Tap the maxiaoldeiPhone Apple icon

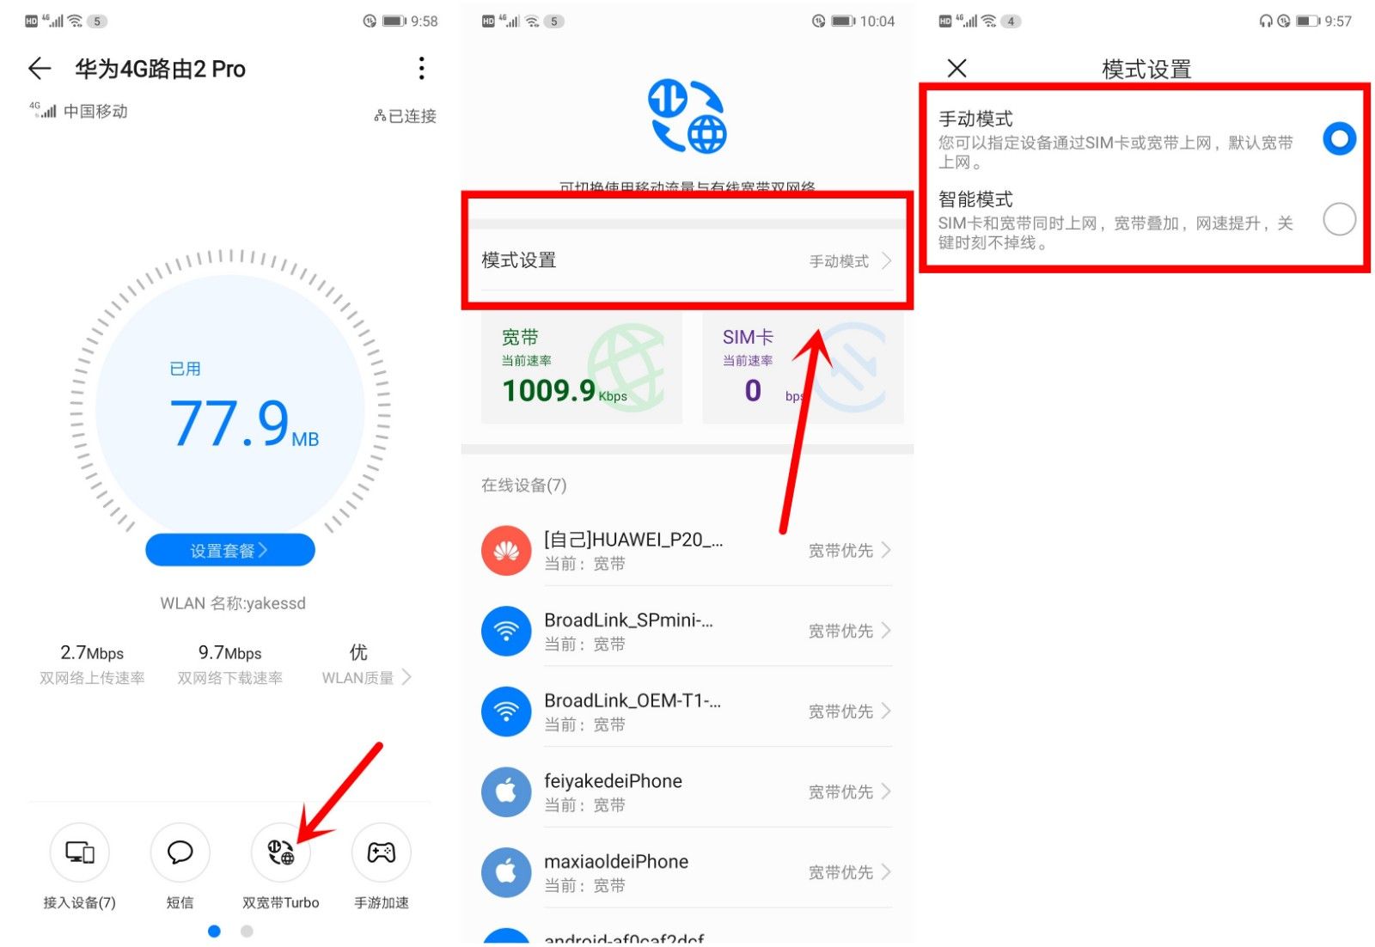pyautogui.click(x=506, y=872)
